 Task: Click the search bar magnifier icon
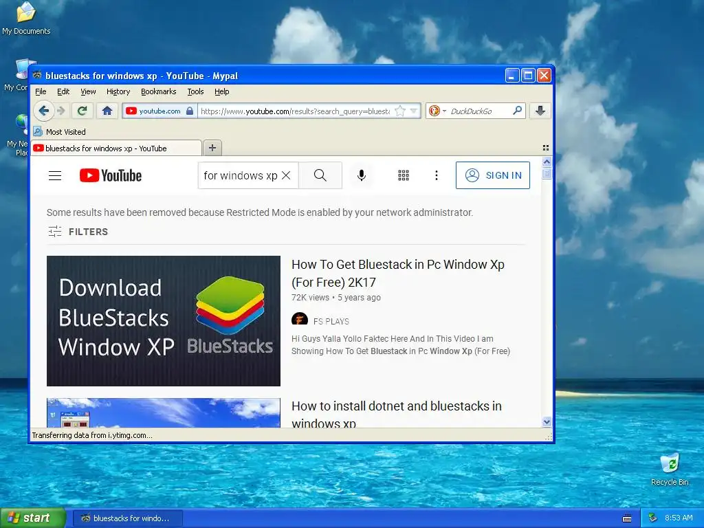coord(518,111)
